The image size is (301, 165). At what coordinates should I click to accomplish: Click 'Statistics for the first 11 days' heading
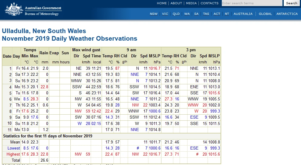48,136
